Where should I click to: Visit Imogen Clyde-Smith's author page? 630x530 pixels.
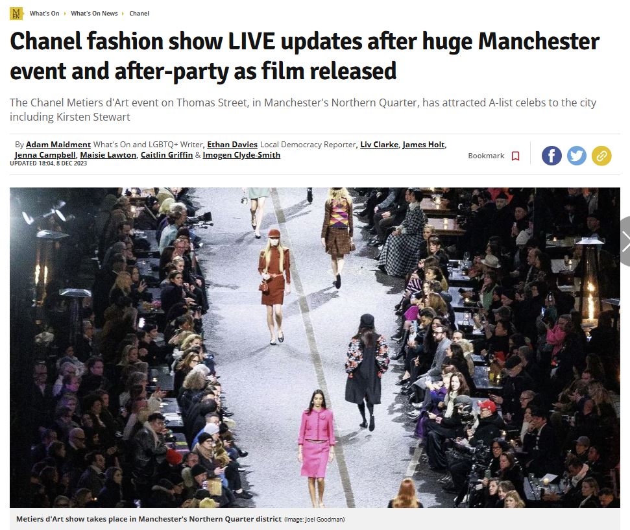click(241, 154)
